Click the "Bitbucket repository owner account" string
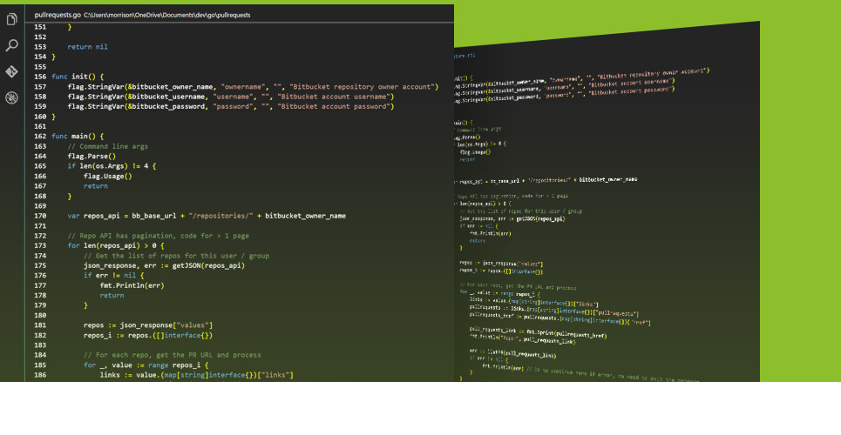 coord(363,87)
